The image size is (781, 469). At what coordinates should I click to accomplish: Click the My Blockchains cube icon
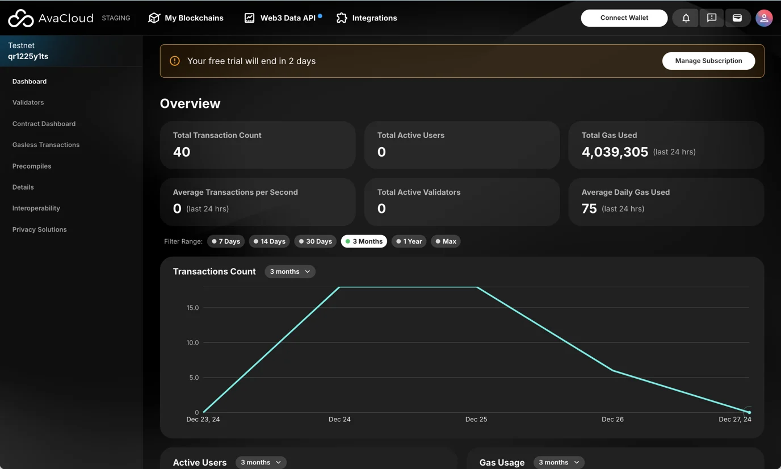(154, 18)
